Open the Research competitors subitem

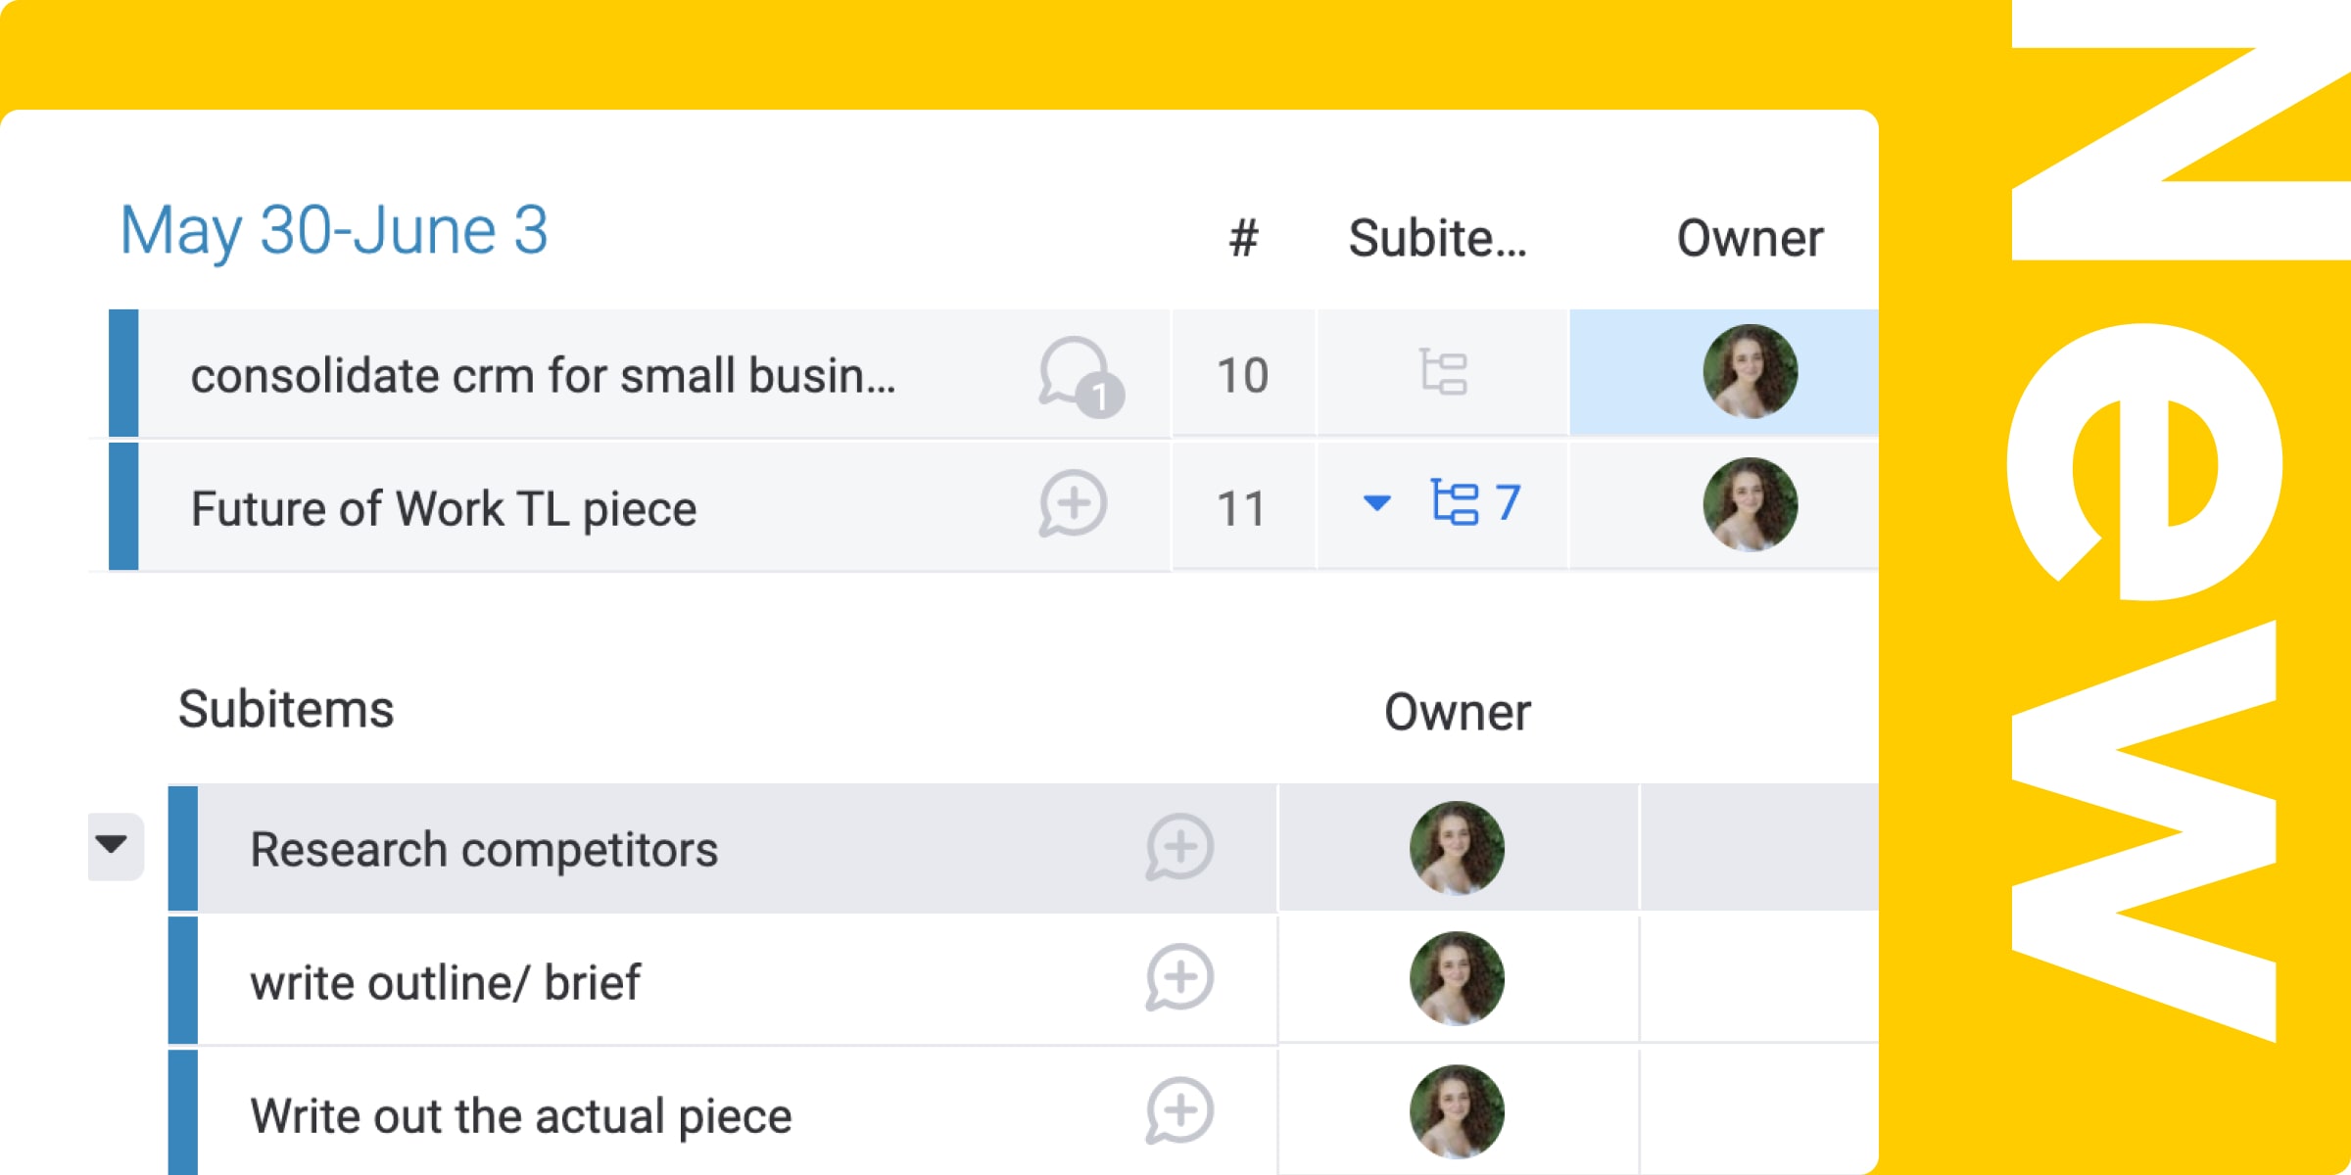point(484,849)
